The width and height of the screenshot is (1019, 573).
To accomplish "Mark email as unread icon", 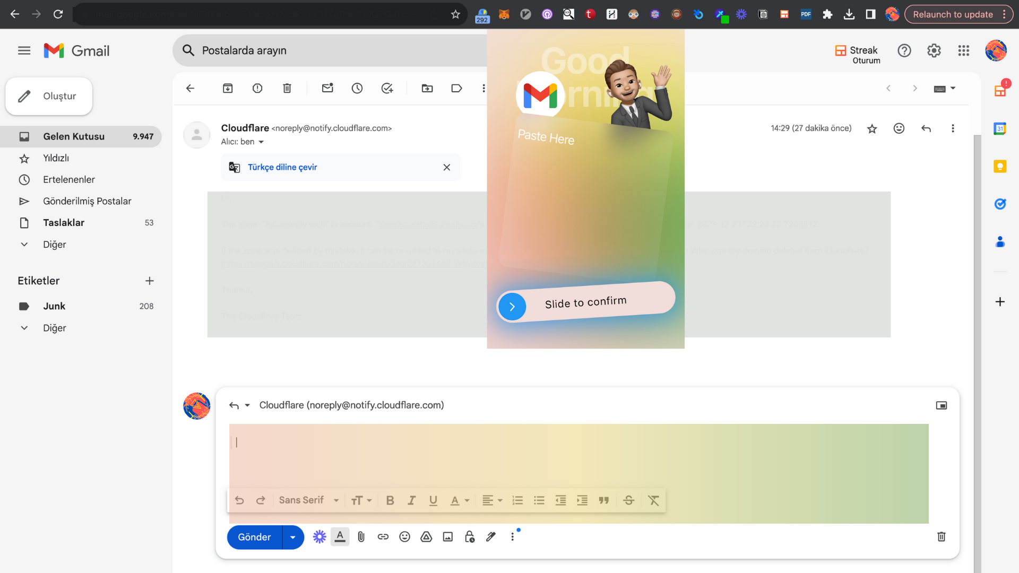I will pyautogui.click(x=327, y=89).
